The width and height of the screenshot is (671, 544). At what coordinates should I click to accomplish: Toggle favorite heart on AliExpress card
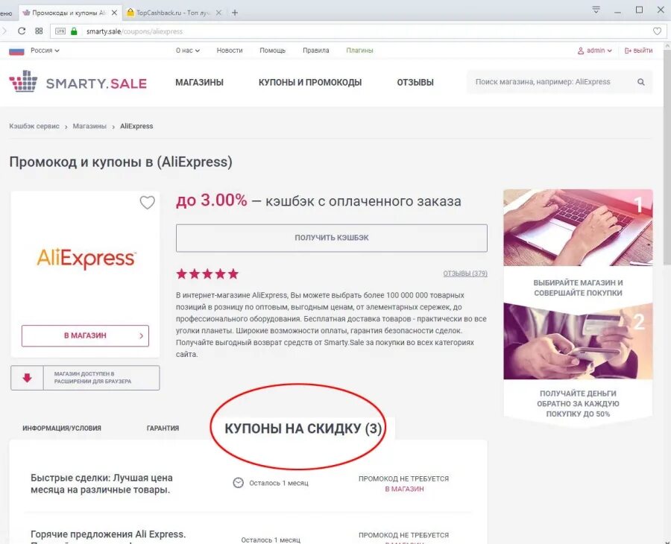[147, 202]
